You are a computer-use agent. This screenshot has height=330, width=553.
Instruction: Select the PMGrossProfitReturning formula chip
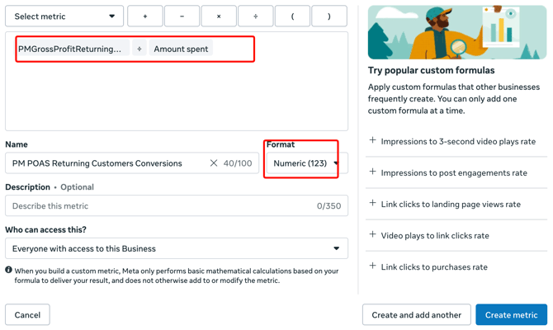[x=73, y=49]
